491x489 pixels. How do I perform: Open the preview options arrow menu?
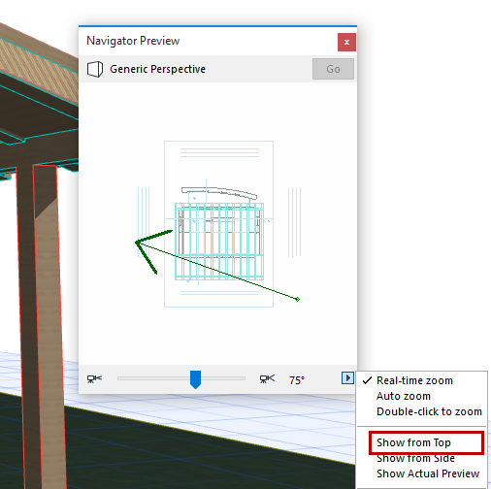click(x=347, y=377)
